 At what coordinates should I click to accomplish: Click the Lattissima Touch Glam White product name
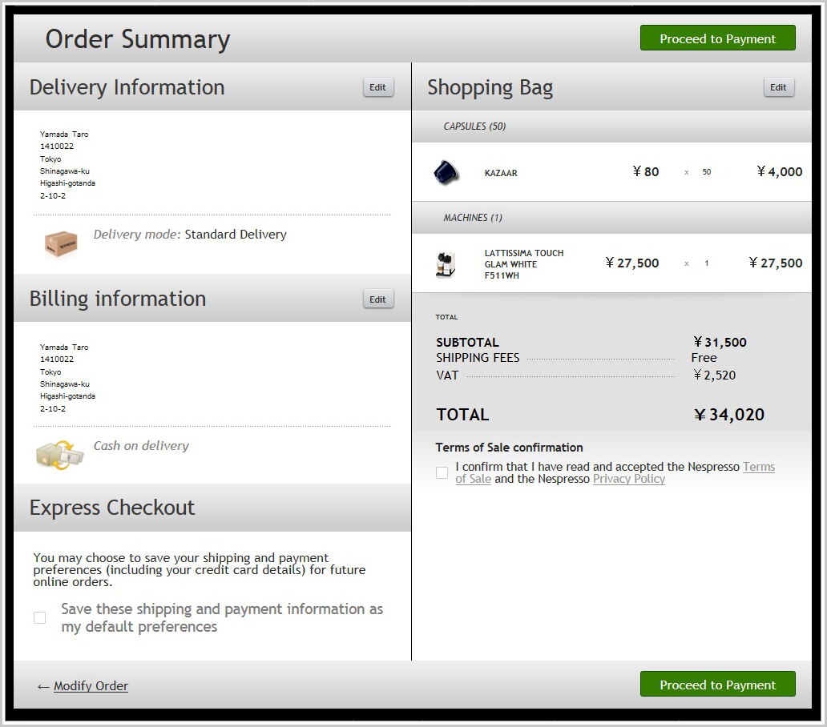coord(523,263)
